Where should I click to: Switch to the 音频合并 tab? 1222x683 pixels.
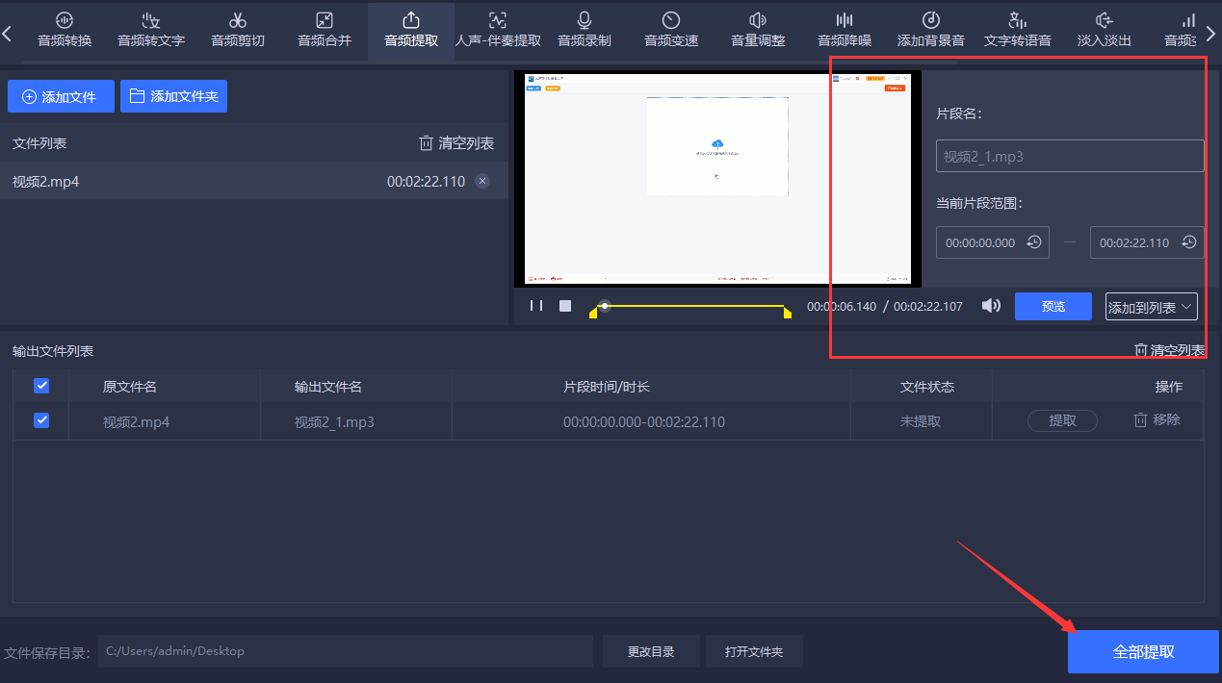coord(325,30)
